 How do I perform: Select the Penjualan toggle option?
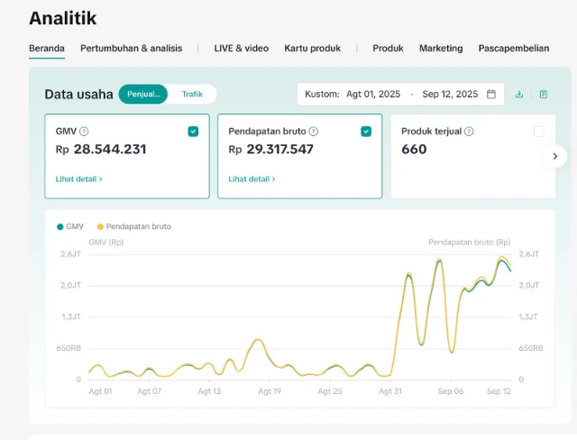(x=143, y=94)
